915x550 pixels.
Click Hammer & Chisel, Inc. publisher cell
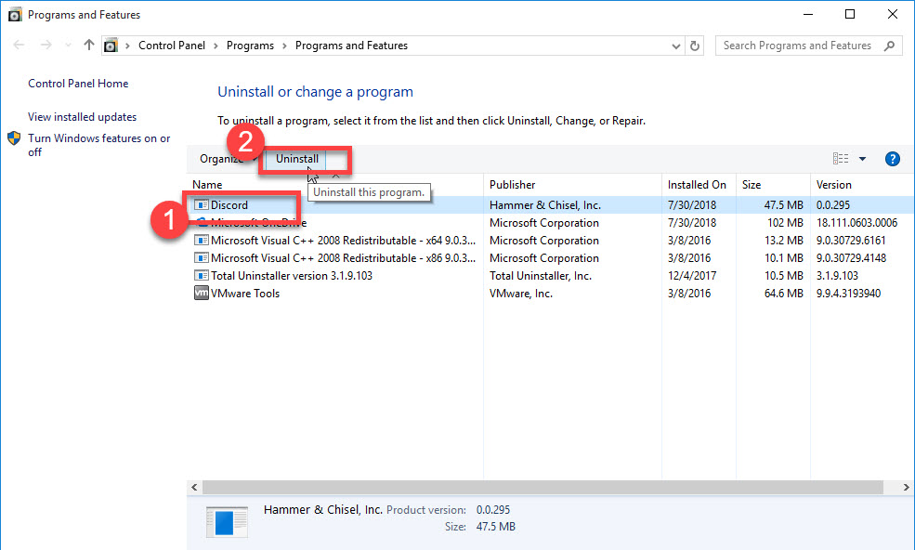pos(545,205)
